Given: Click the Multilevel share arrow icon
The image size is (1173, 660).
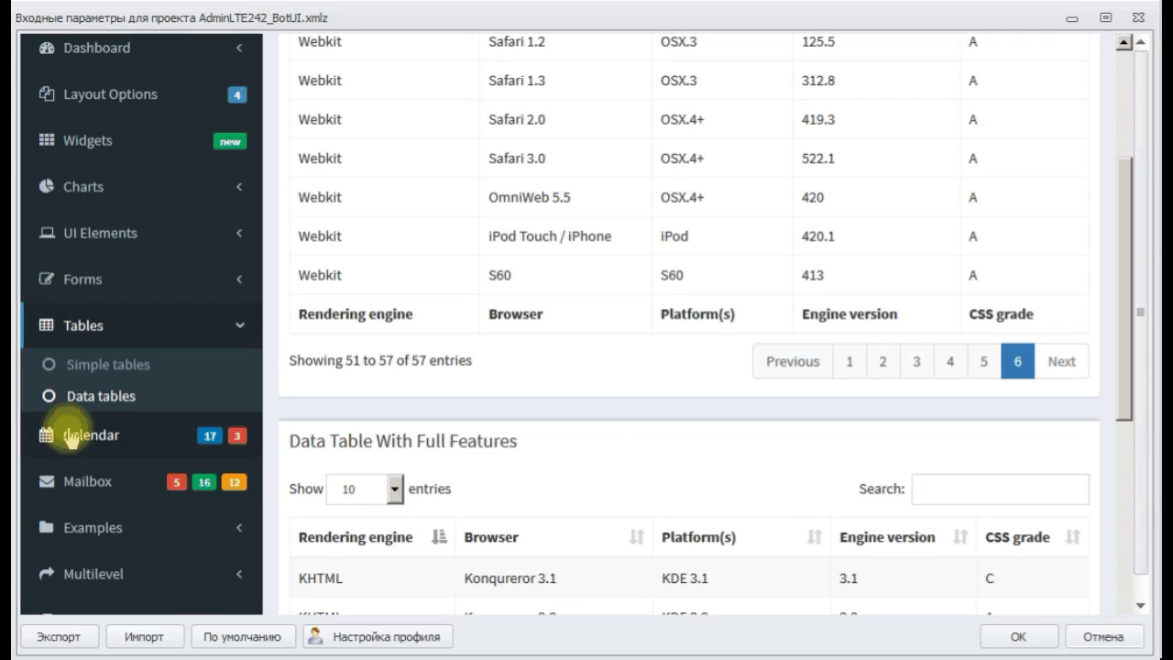Looking at the screenshot, I should coord(47,574).
